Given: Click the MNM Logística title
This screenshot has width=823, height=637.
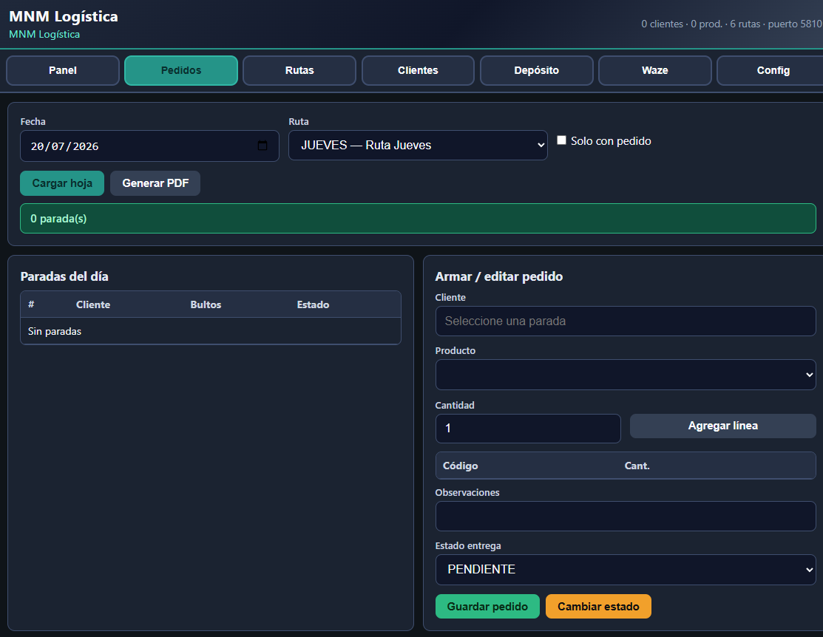Looking at the screenshot, I should pyautogui.click(x=64, y=16).
